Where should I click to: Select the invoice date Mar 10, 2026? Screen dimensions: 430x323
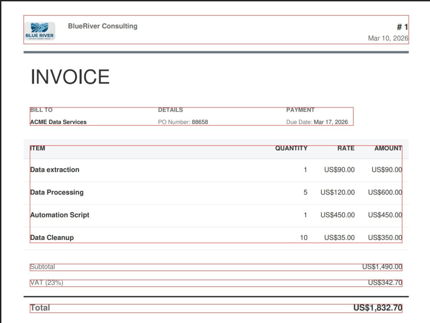coord(388,38)
